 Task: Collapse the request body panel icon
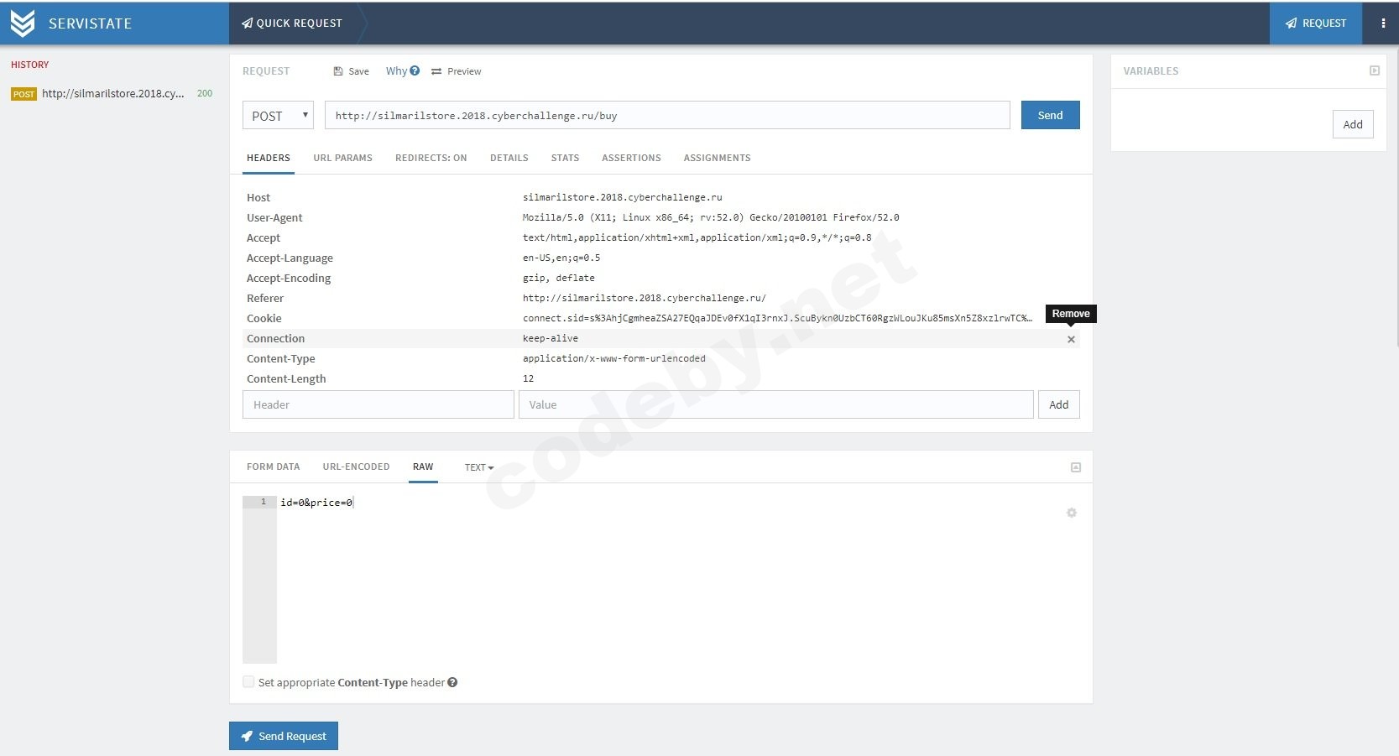pyautogui.click(x=1076, y=467)
